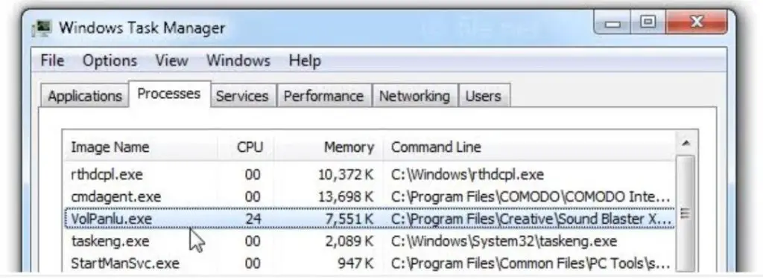This screenshot has width=763, height=279.
Task: Maximize the Task Manager window
Action: point(648,23)
